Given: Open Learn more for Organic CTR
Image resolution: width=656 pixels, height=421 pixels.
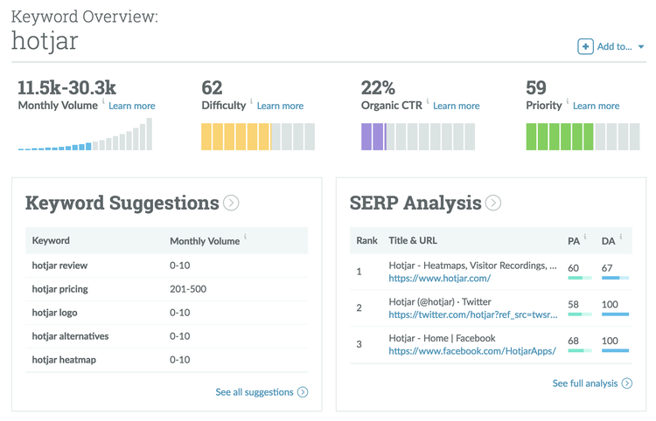Looking at the screenshot, I should coord(456,106).
